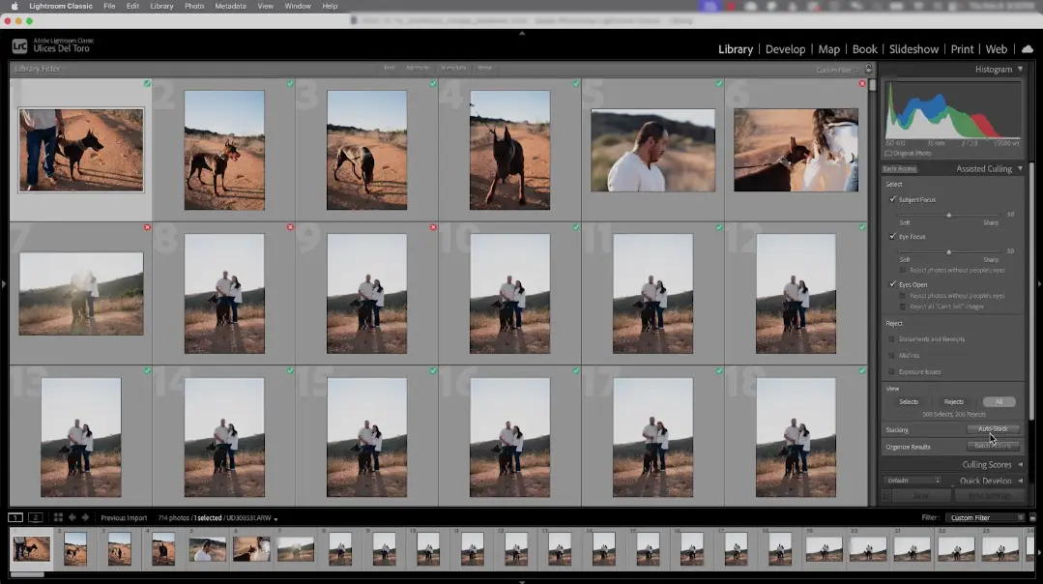Enable Documents and Receipts rejection

(x=892, y=339)
